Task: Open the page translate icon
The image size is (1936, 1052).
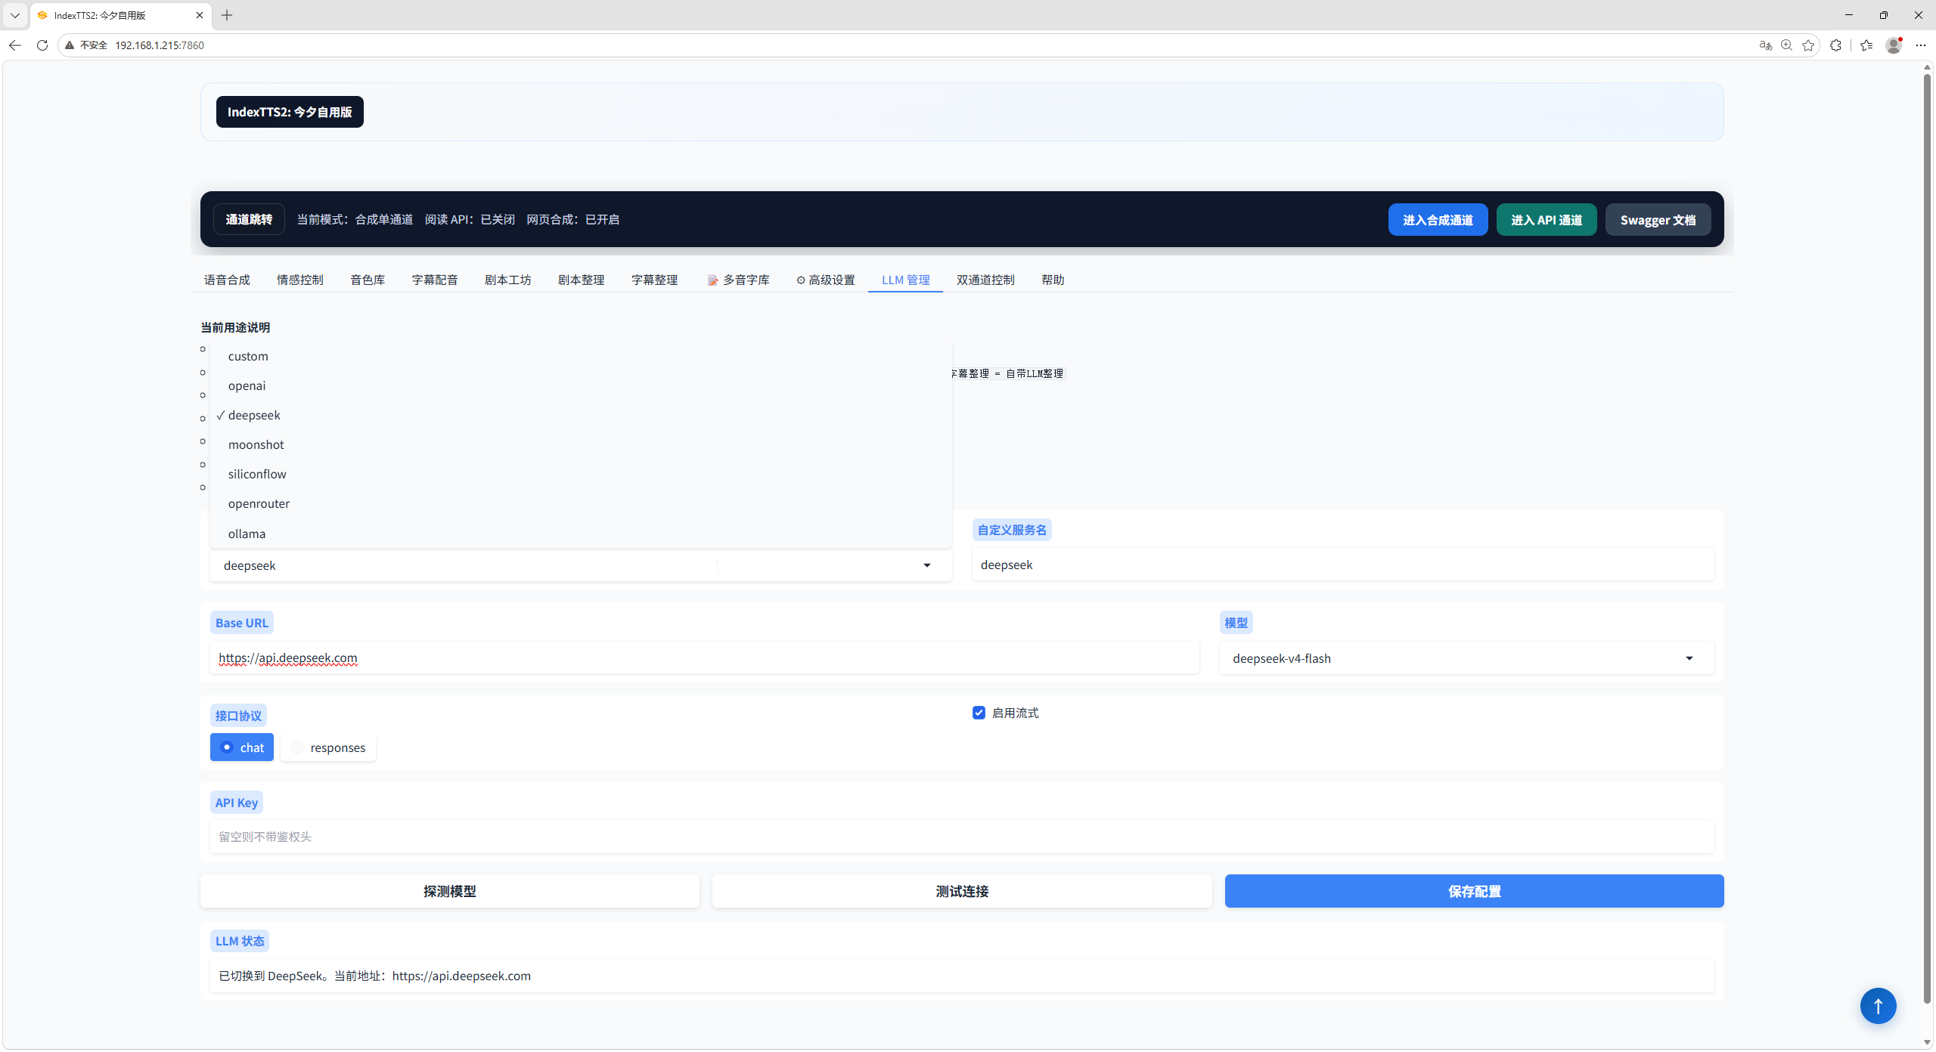Action: coord(1766,45)
